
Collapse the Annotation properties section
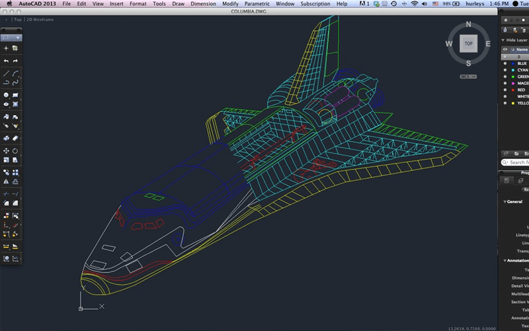tap(505, 260)
